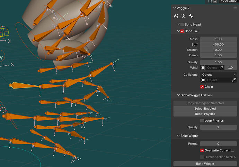Toggle Current Action to NLA checkbox

pyautogui.click(x=202, y=157)
